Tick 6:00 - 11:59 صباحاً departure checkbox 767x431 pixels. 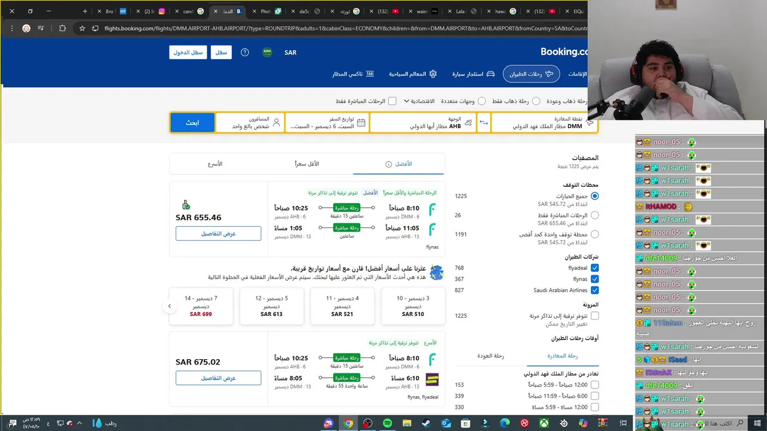(x=594, y=396)
